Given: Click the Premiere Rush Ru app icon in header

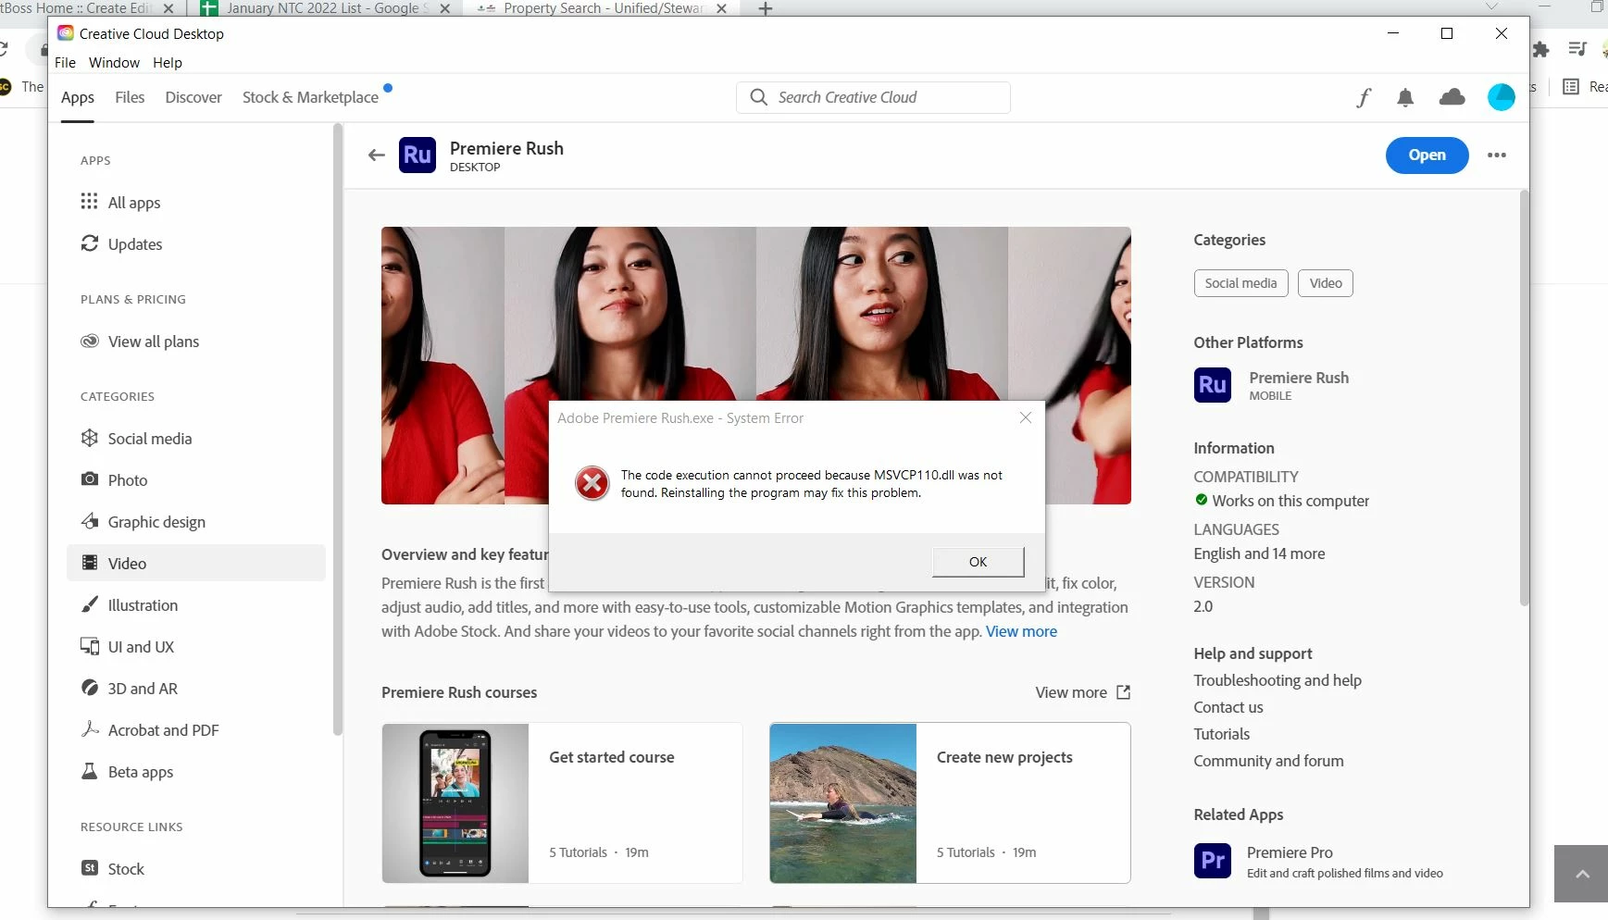Looking at the screenshot, I should [x=417, y=155].
